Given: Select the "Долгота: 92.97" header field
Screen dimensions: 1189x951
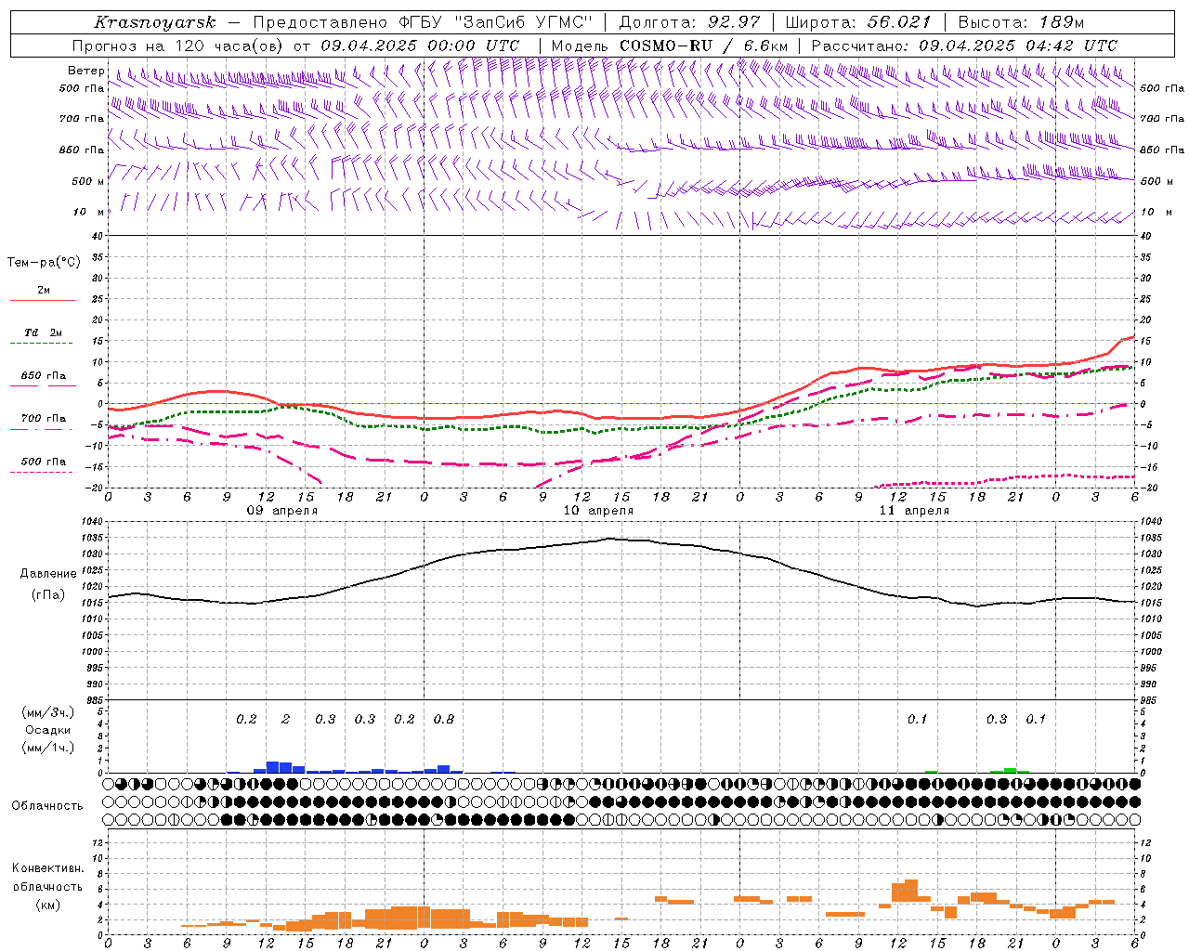Looking at the screenshot, I should [689, 22].
